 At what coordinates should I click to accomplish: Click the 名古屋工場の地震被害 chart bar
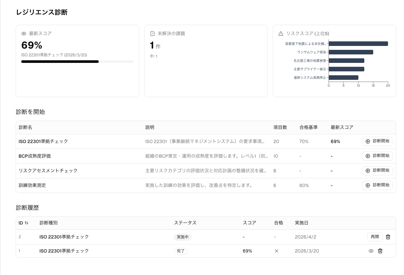tap(346, 61)
